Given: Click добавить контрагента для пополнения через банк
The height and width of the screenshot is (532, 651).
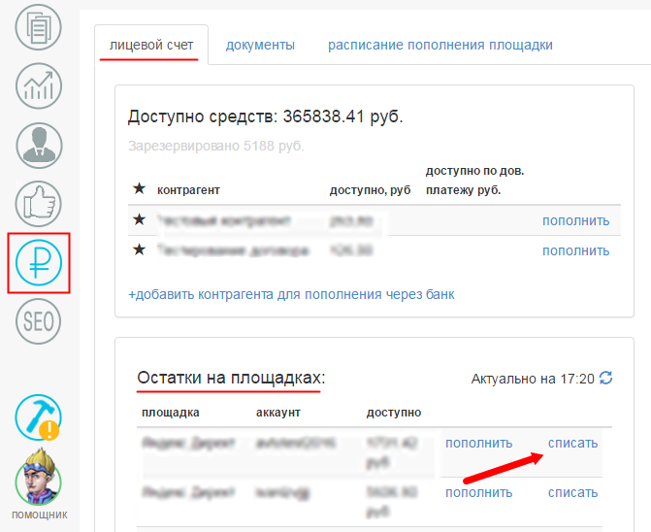Looking at the screenshot, I should [291, 294].
